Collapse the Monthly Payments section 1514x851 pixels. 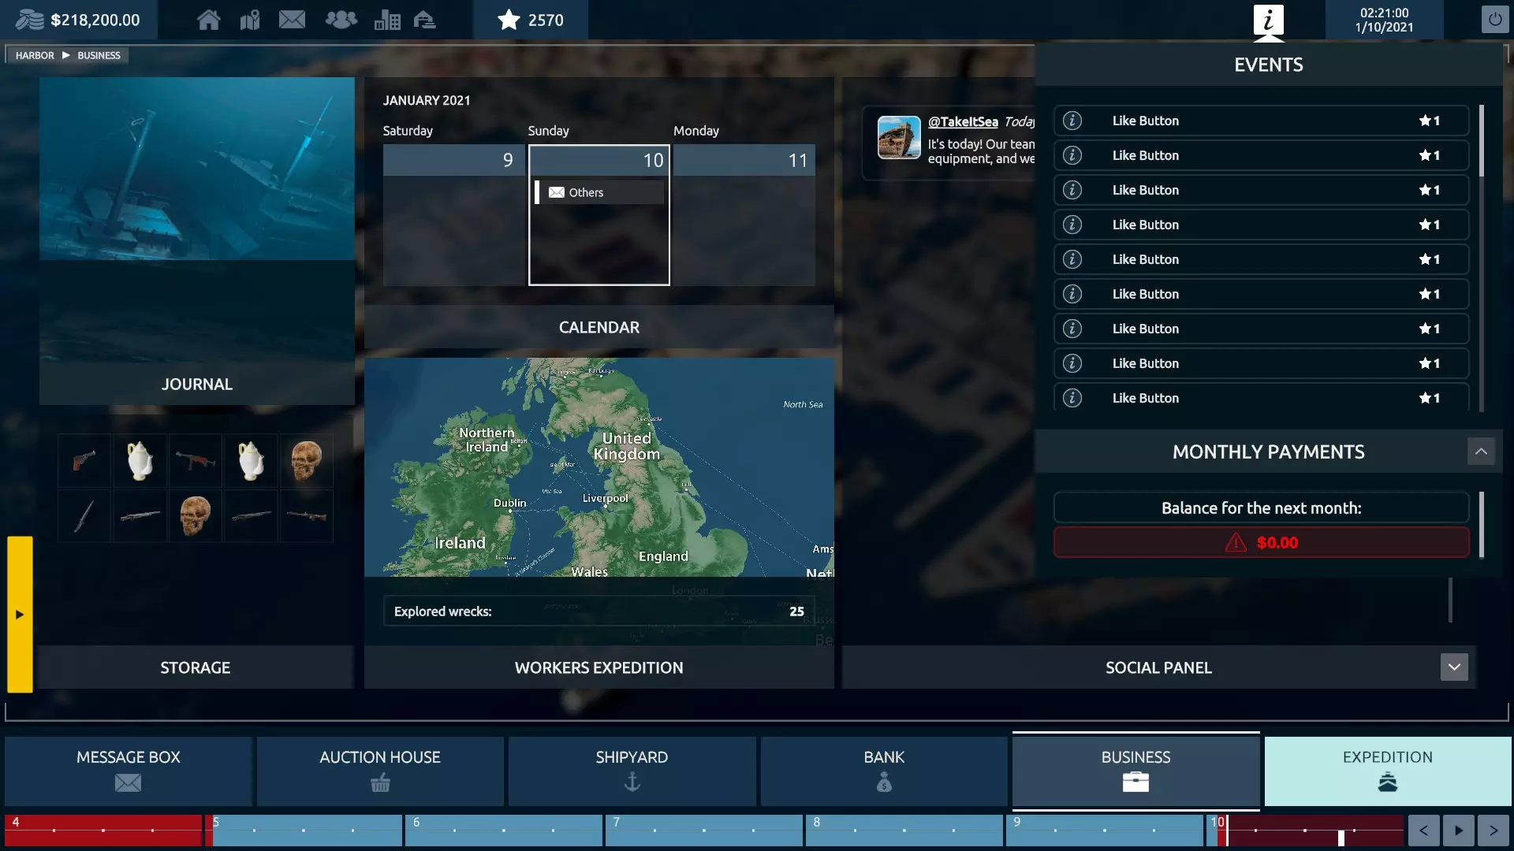[1480, 452]
